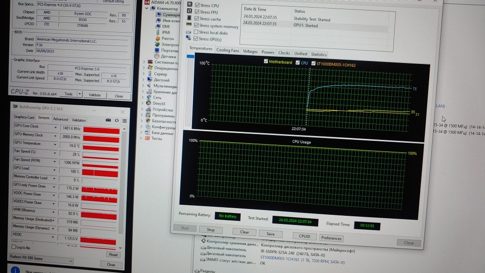Click the GPU-Z title bar icon
Screen dimensions: 485x273
click(x=15, y=106)
